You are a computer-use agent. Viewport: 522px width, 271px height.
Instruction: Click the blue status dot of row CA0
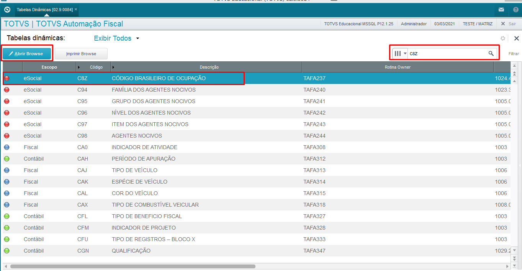tap(7, 147)
